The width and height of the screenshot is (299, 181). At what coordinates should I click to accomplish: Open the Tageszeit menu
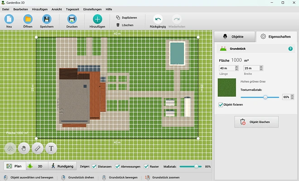tap(72, 9)
